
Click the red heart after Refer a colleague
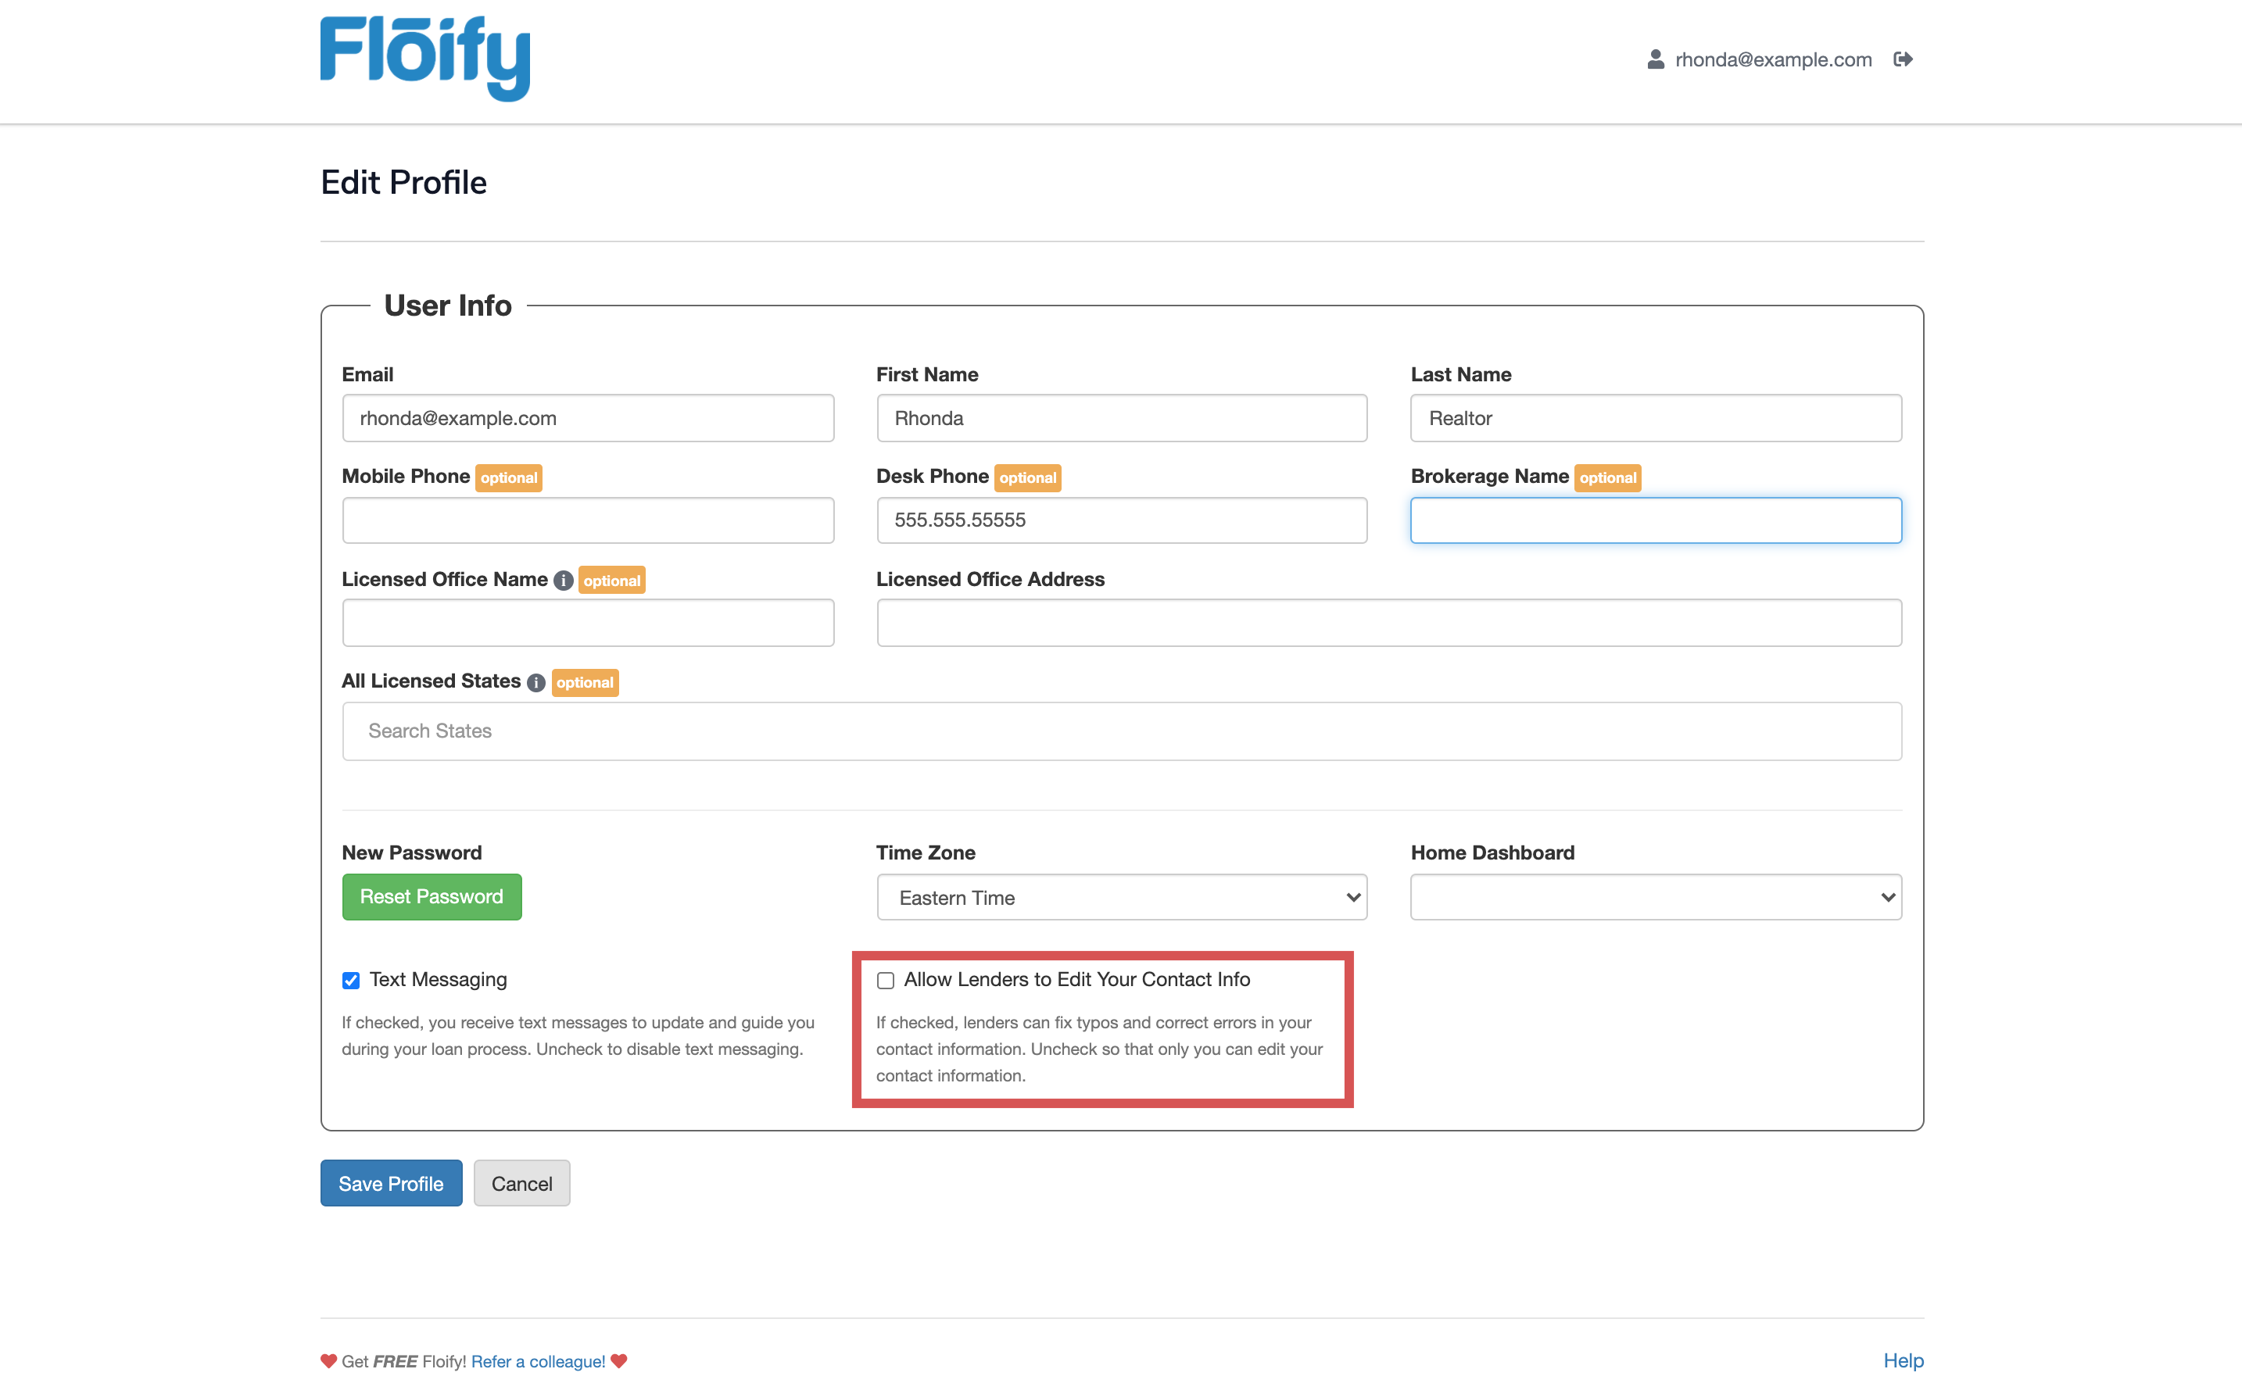coord(619,1361)
